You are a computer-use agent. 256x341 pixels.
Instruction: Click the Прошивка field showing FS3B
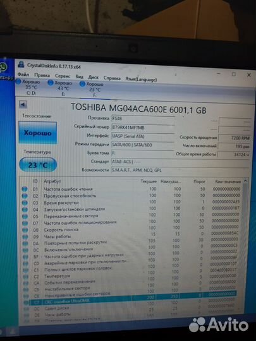tap(143, 119)
